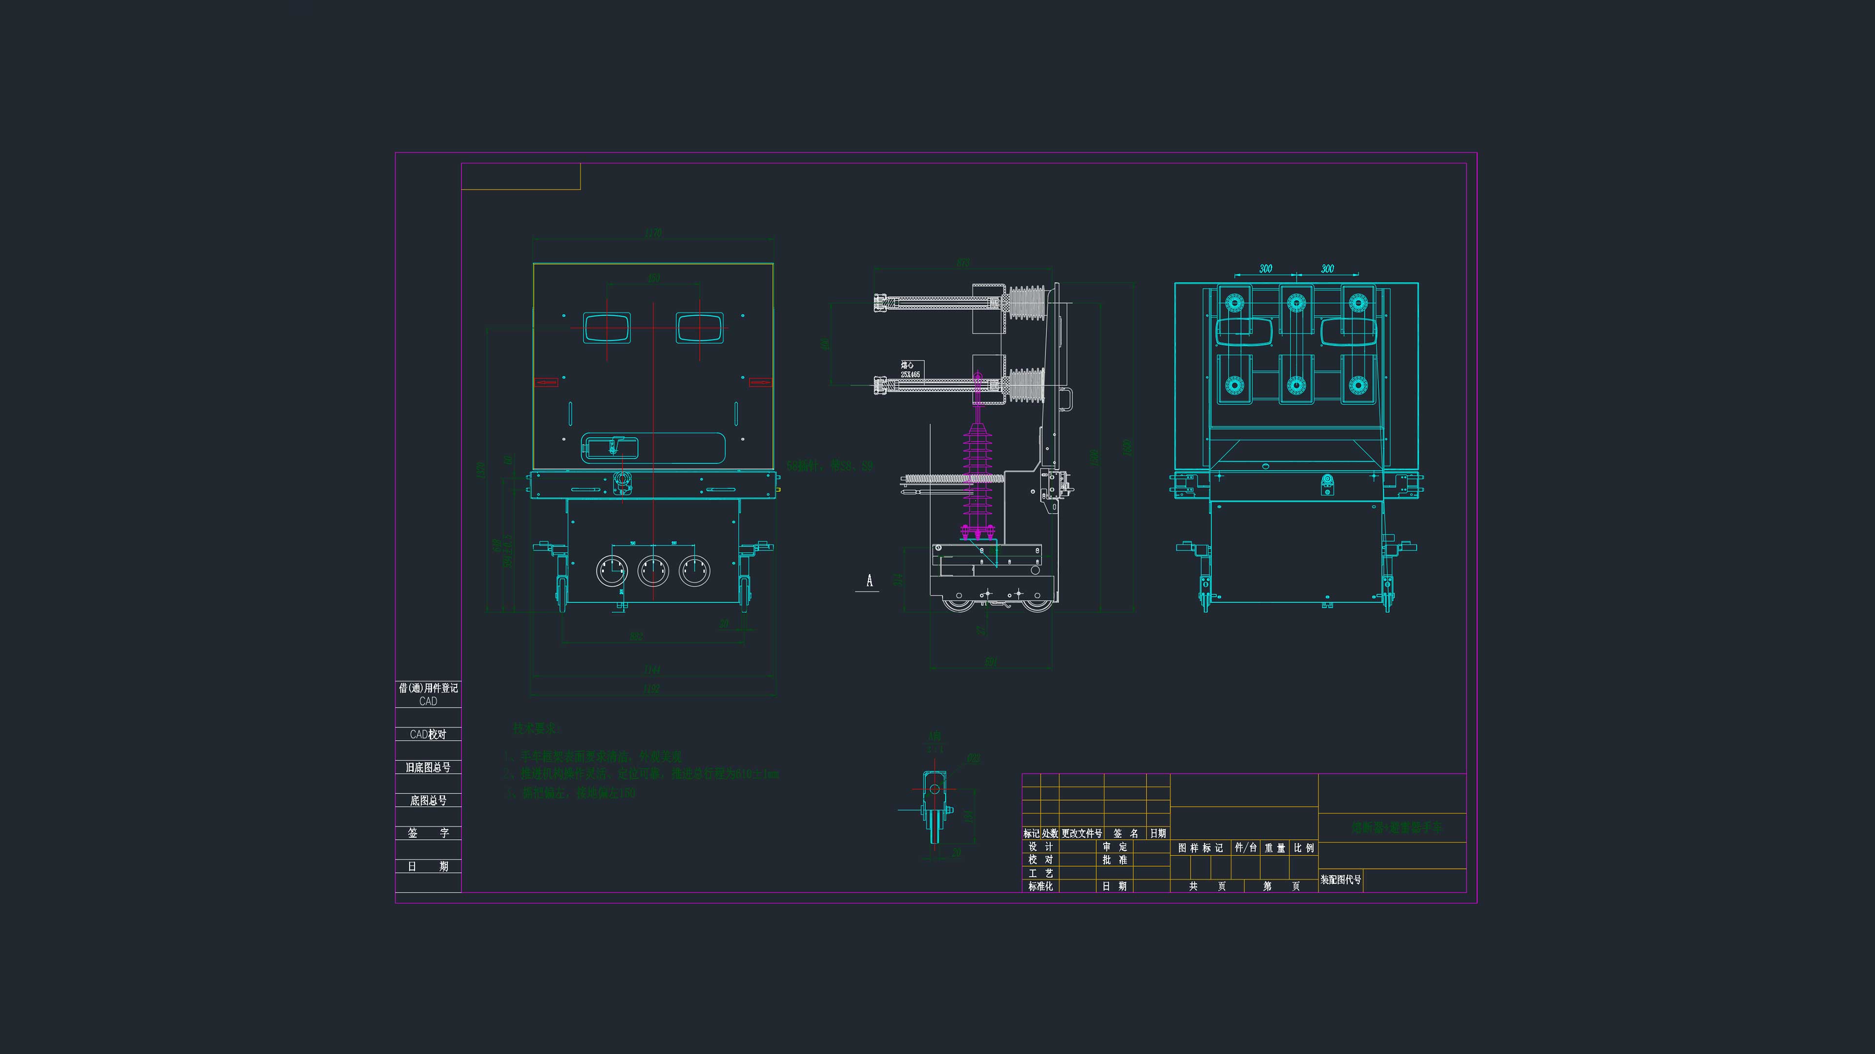Image resolution: width=1875 pixels, height=1054 pixels.
Task: Click the '审 定' cell
Action: pos(1114,847)
